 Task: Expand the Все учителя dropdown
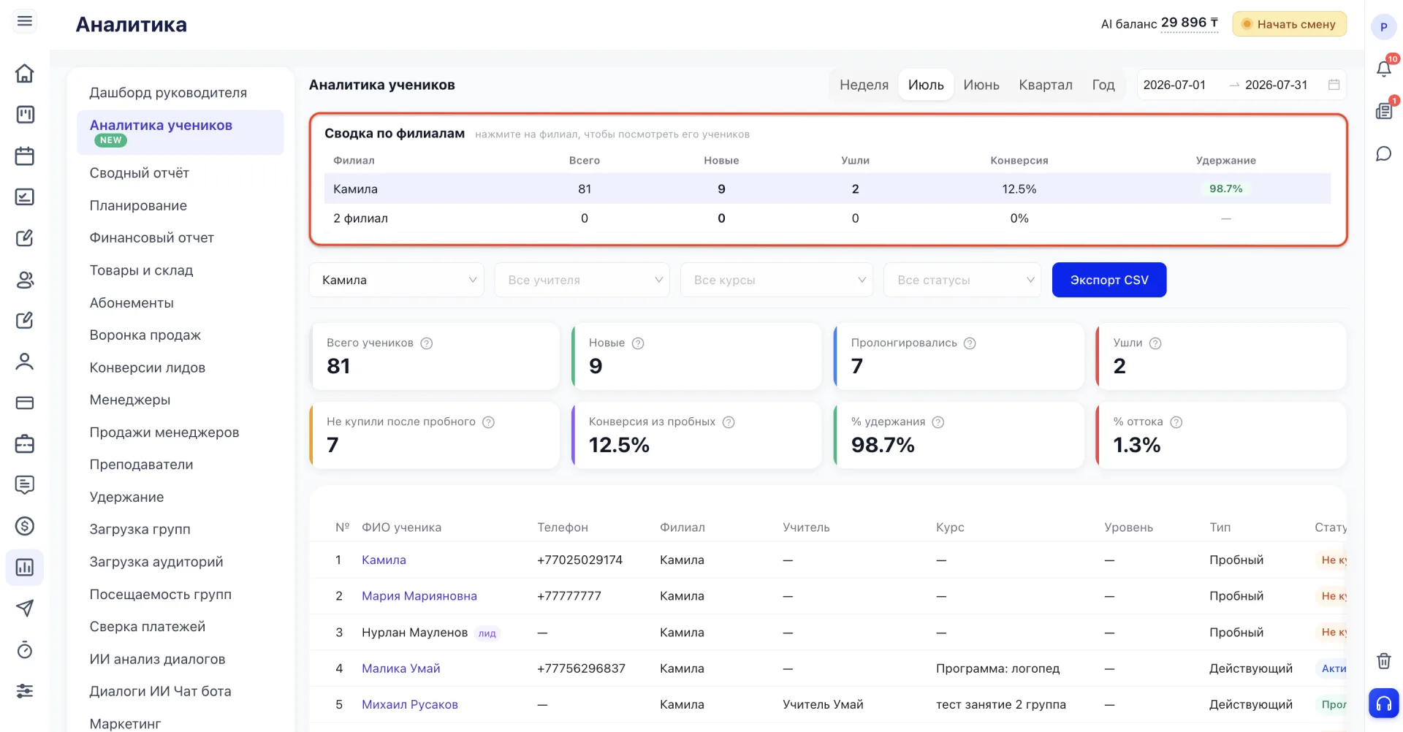(582, 280)
